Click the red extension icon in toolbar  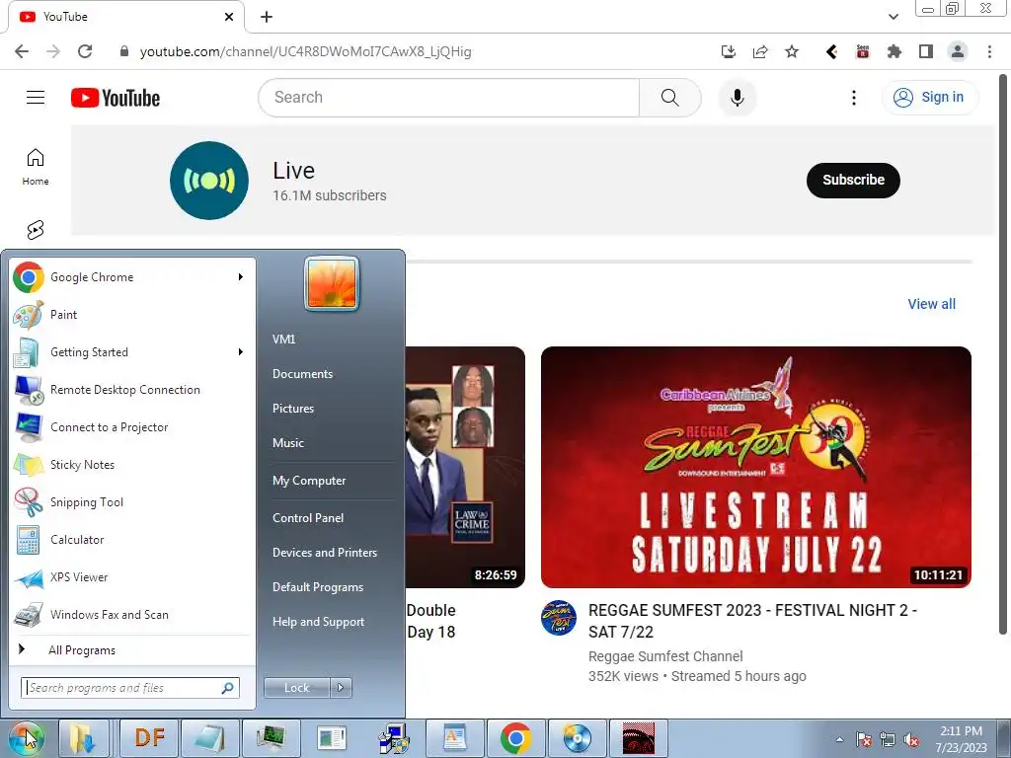pos(863,51)
